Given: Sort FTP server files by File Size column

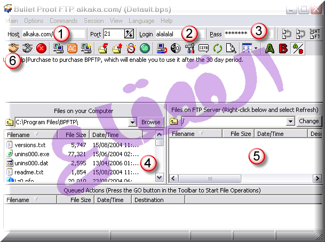Looking at the screenshot, I should (x=239, y=134).
